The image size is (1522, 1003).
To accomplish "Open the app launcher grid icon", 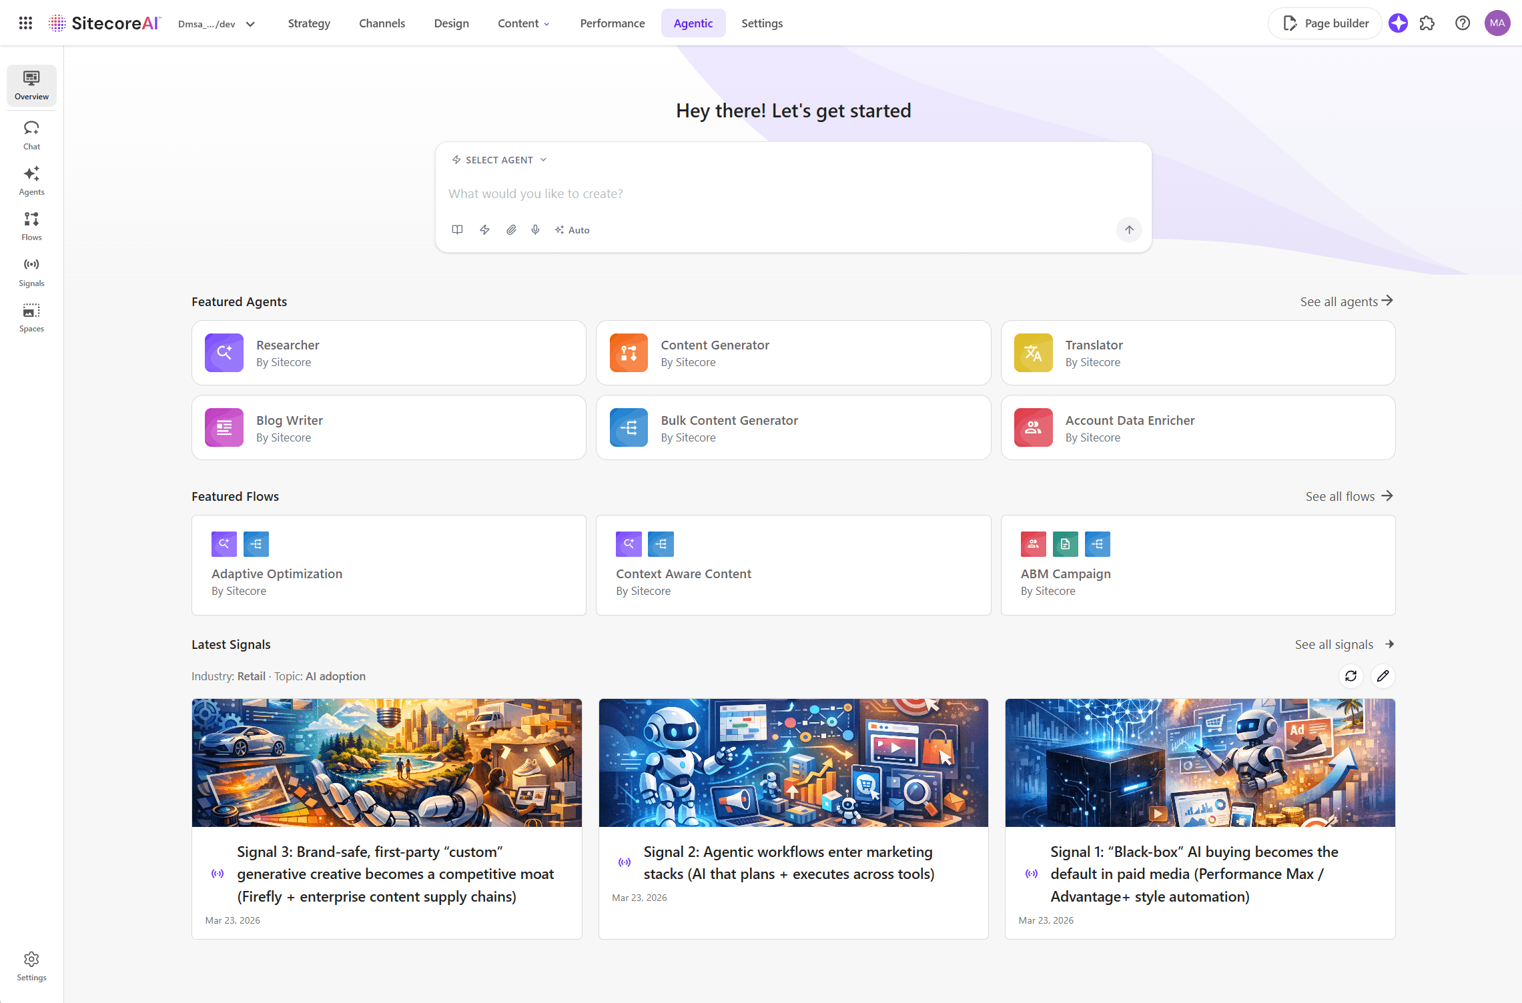I will click(25, 23).
